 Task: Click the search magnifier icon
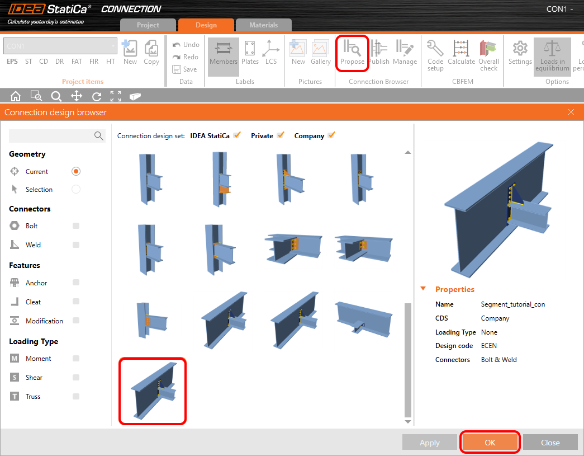[x=99, y=136]
